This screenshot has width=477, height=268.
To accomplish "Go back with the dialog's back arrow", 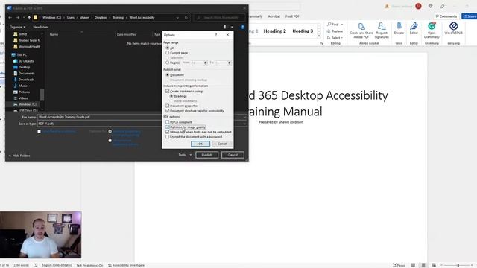I will 10,18.
